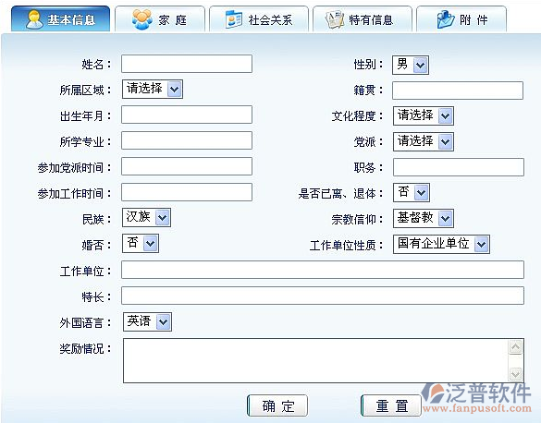Click the newspaper icon on 特有信息 tab
Viewport: 541px width, 423px height.
335,19
